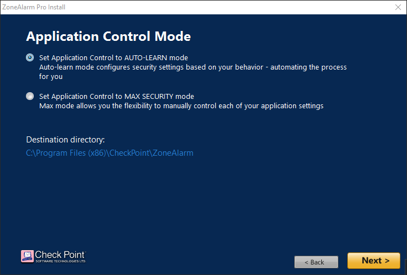Click the 'ZoneAlarm Pro Install' window title
The width and height of the screenshot is (407, 275).
34,7
